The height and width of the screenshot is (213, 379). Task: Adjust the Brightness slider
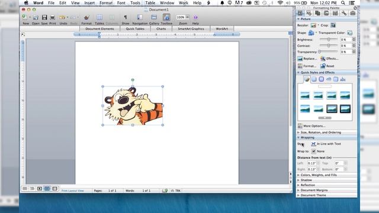329,39
